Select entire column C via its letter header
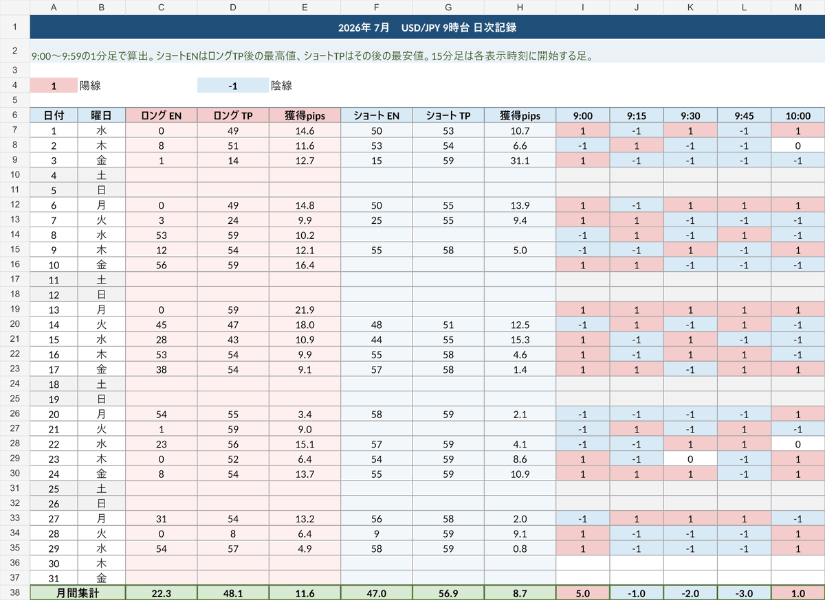825x600 pixels. click(x=162, y=8)
